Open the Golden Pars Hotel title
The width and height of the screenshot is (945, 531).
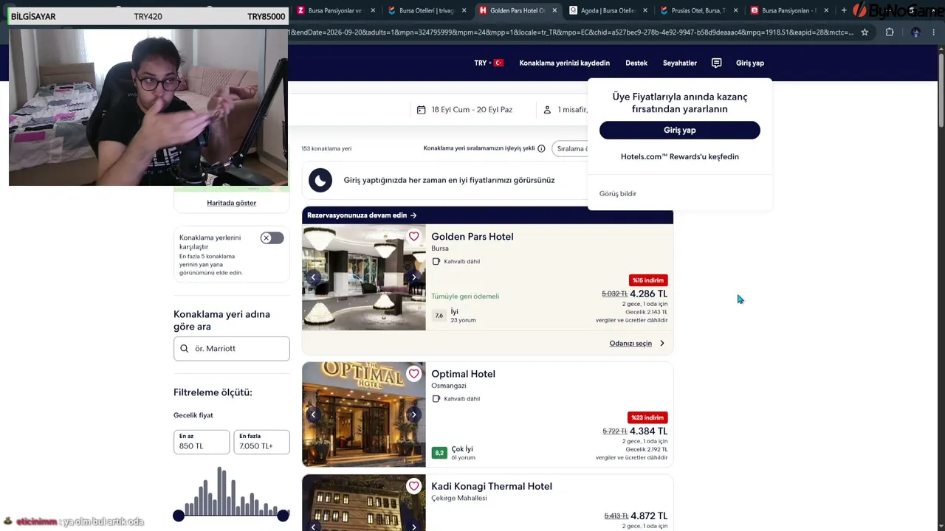pyautogui.click(x=472, y=237)
